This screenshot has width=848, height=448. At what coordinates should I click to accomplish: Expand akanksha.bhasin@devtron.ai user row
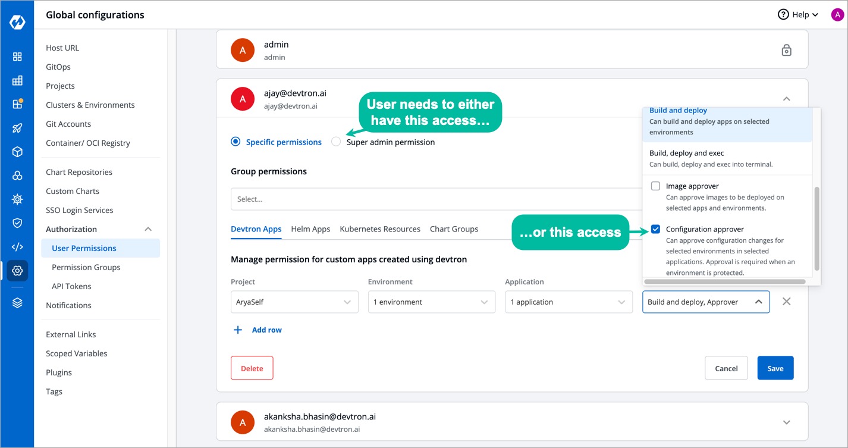click(x=786, y=422)
